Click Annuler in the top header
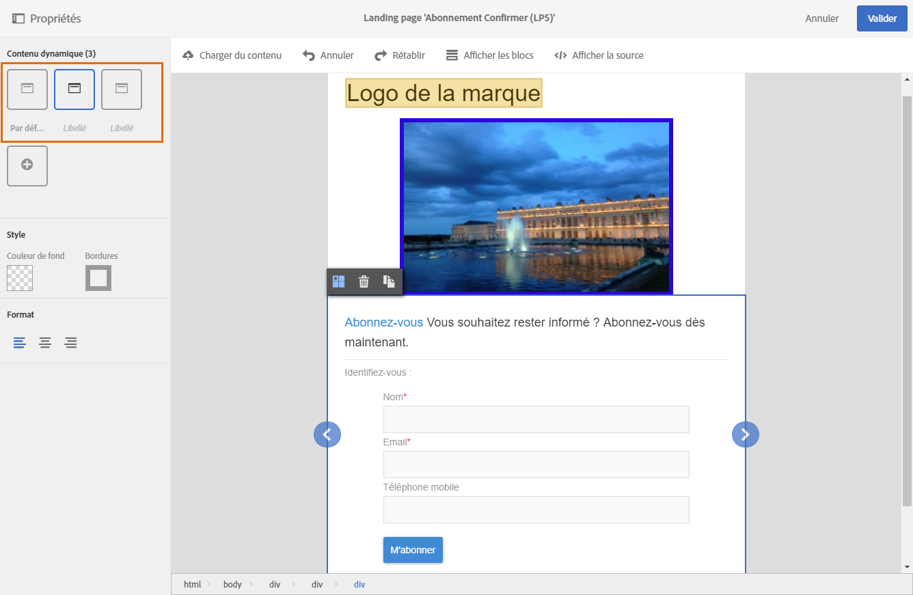 point(821,18)
